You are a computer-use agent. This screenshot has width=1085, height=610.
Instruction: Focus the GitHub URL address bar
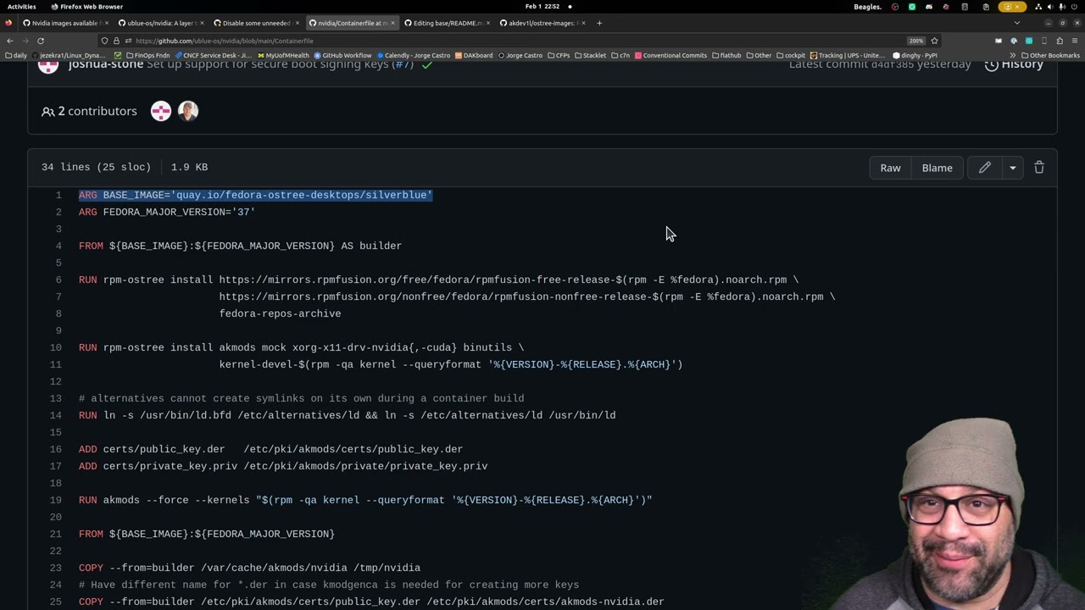[509, 41]
